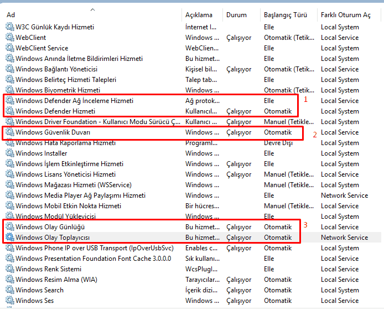This screenshot has height=309, width=384.
Task: Select Windows Modül Yükleyicisi service name
Action: click(55, 217)
